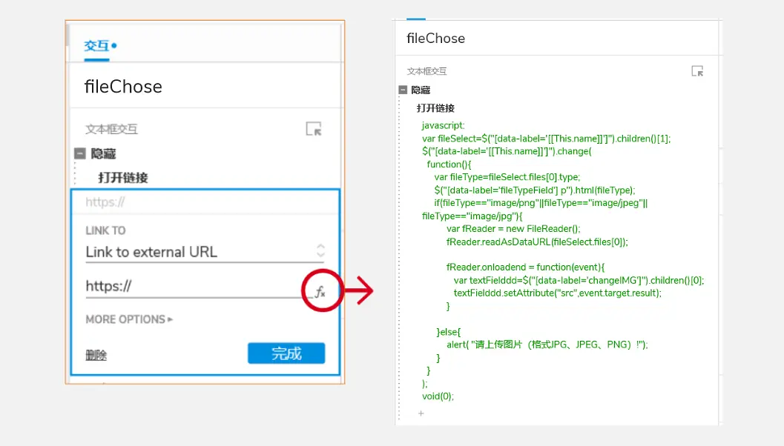784x446 pixels.
Task: Open the Link to external URL dropdown
Action: pos(205,252)
